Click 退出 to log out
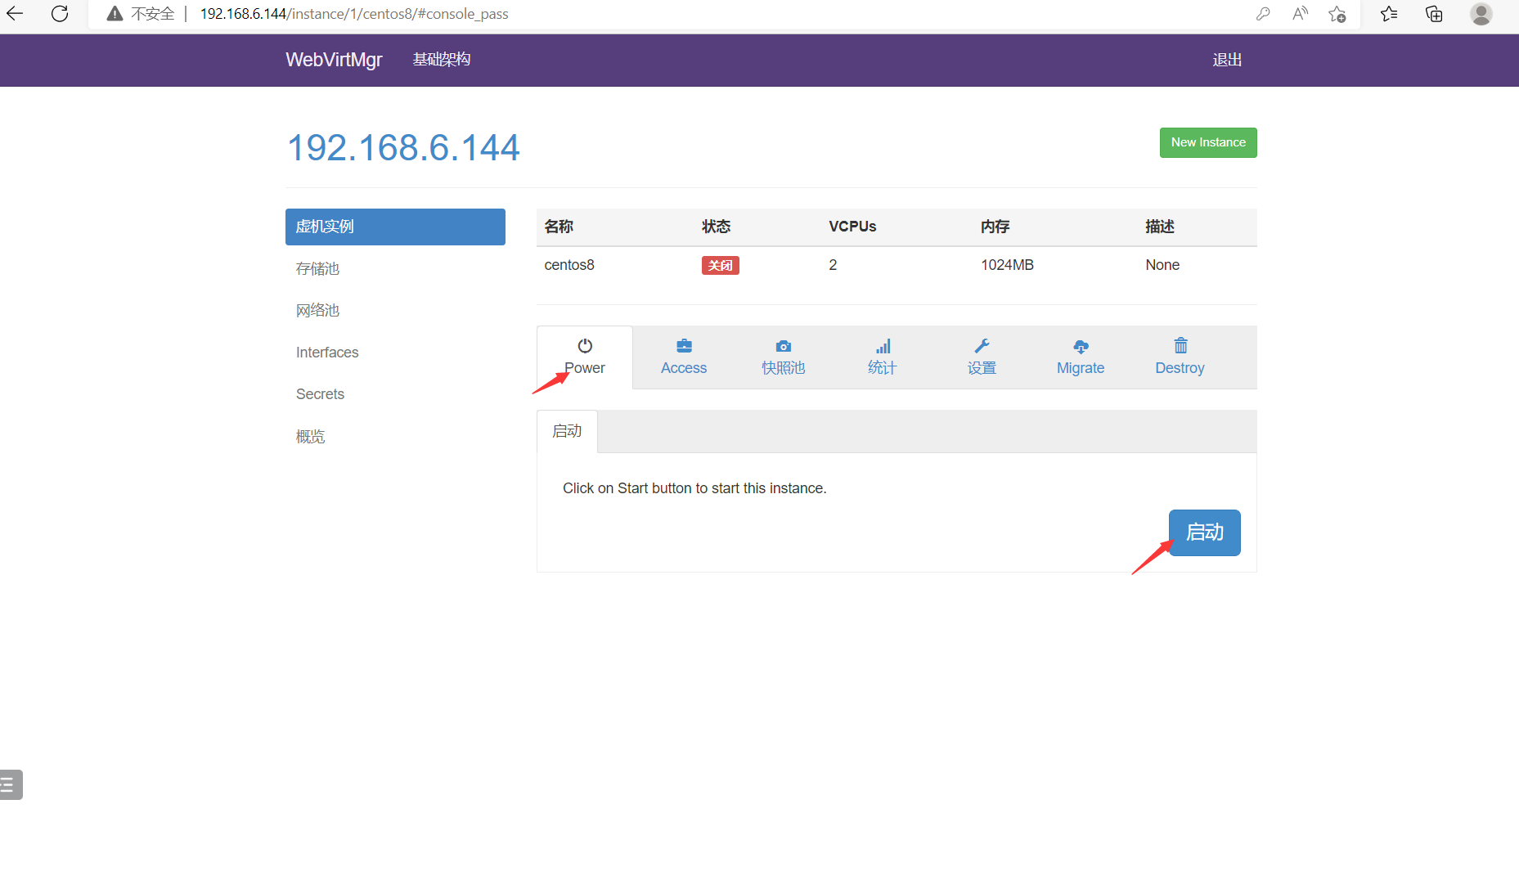The width and height of the screenshot is (1519, 876). coord(1227,60)
